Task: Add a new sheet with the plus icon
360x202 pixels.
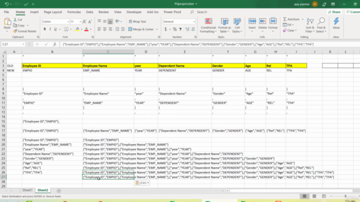Action: pos(58,191)
